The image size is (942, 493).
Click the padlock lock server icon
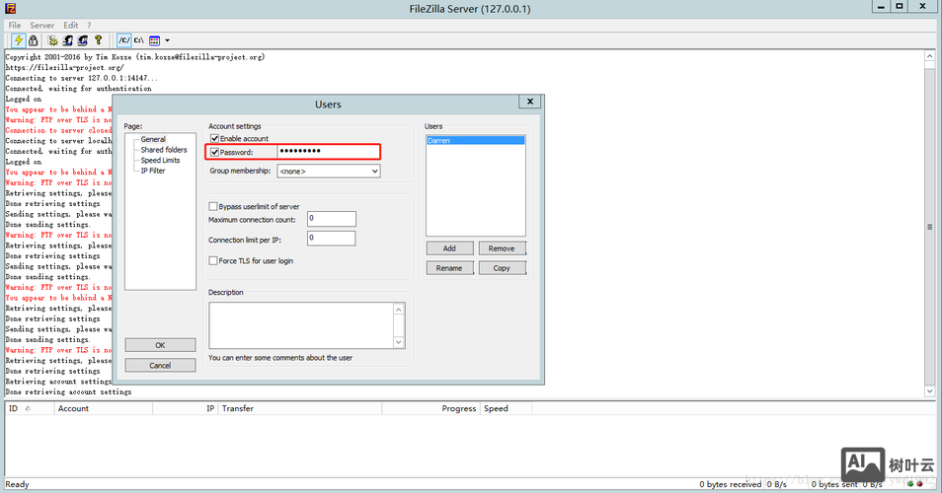[34, 40]
